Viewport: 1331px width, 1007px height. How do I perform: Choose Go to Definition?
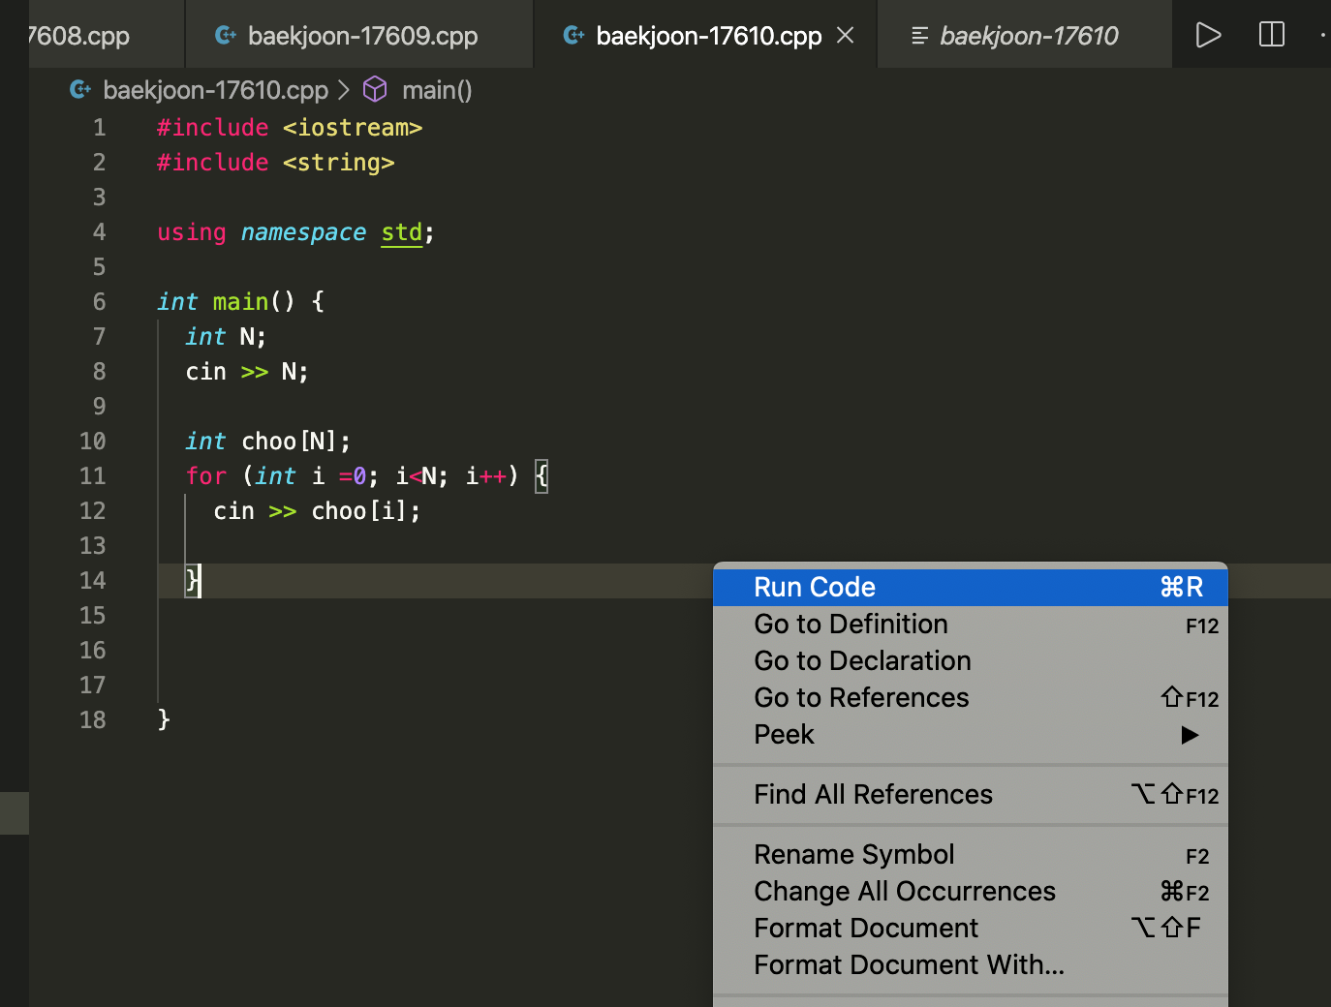(x=851, y=624)
